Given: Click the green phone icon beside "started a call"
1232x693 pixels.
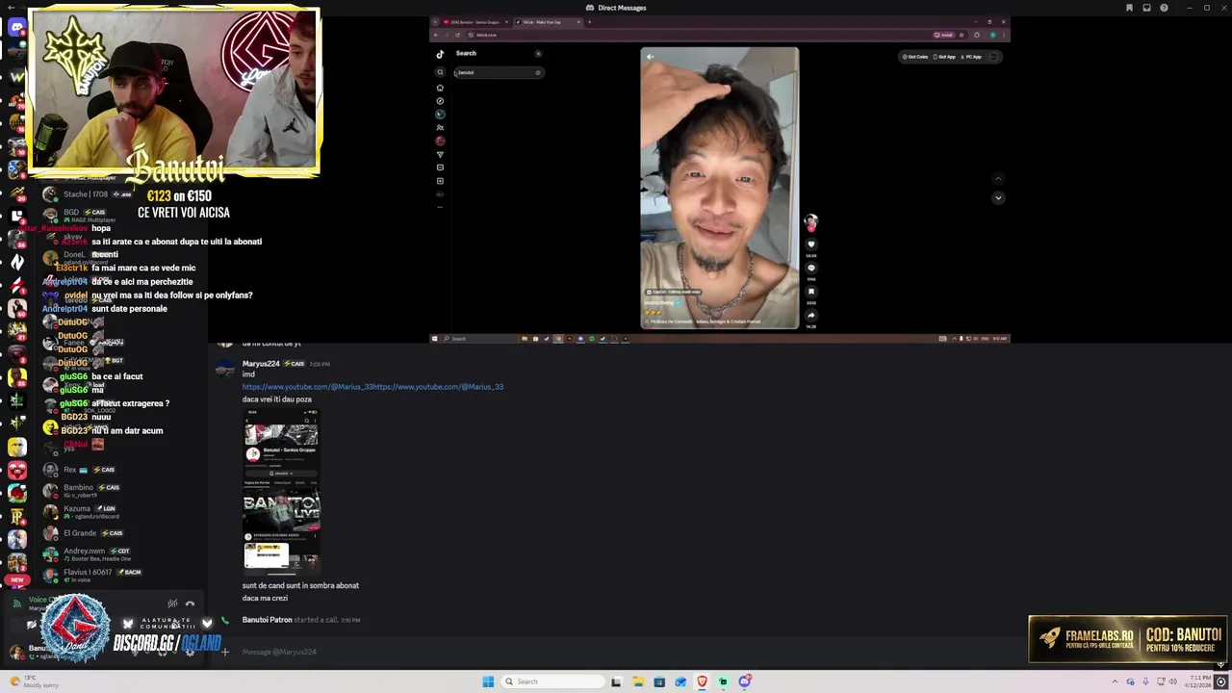Looking at the screenshot, I should (x=225, y=620).
